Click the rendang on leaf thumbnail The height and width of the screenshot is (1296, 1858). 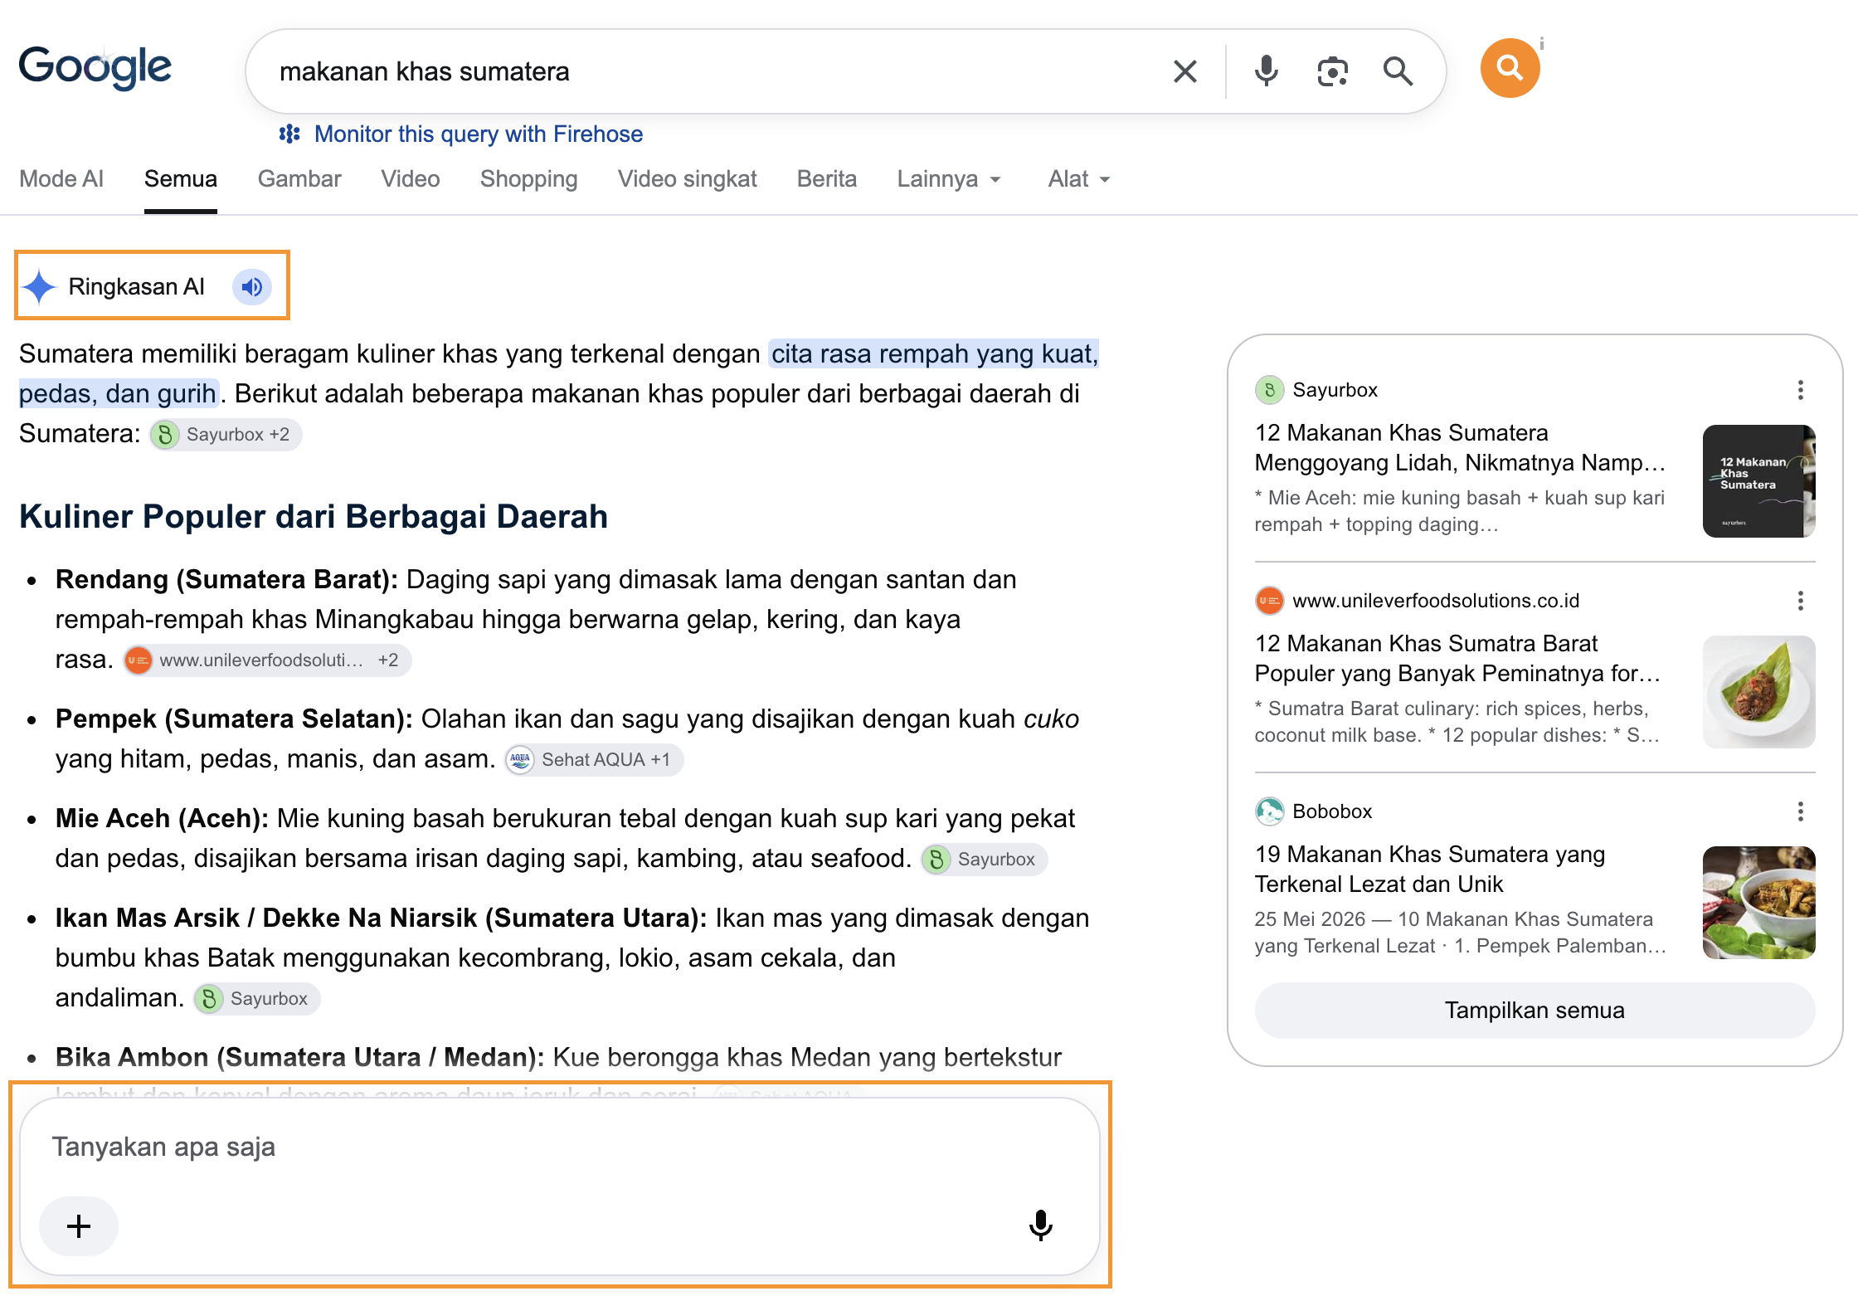pos(1759,692)
